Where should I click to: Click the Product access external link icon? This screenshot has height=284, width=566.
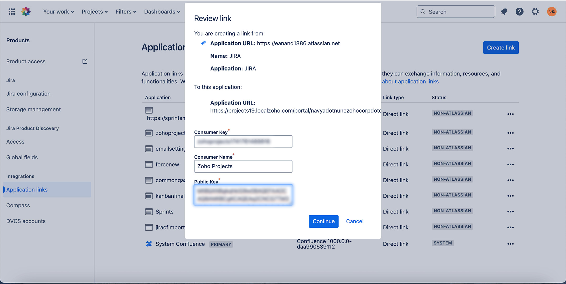(85, 61)
